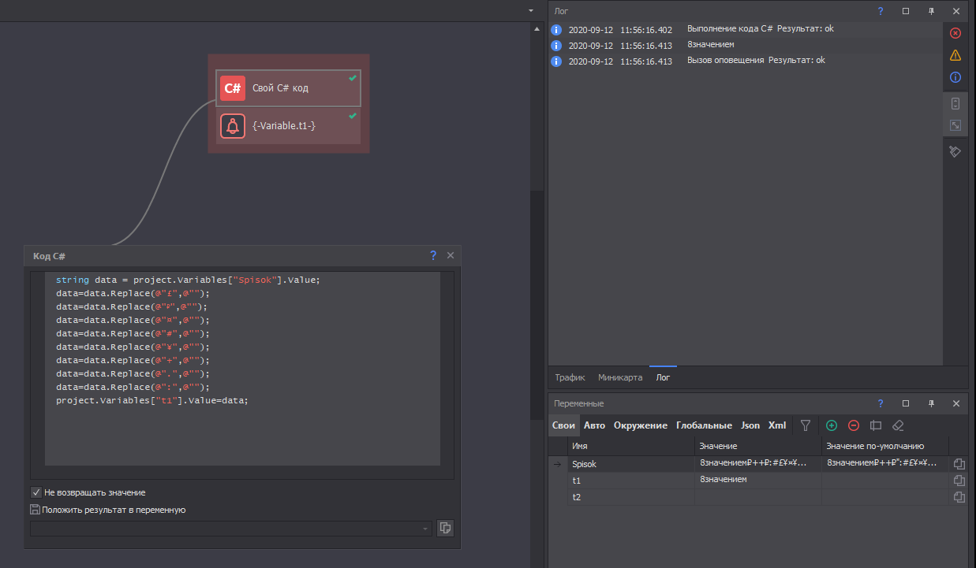Click the Миникарта tab
The height and width of the screenshot is (568, 976).
[x=619, y=377]
